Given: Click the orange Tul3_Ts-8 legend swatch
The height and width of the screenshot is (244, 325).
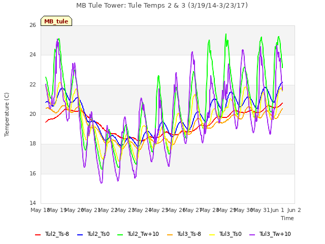Looking at the screenshot, I should [170, 235].
